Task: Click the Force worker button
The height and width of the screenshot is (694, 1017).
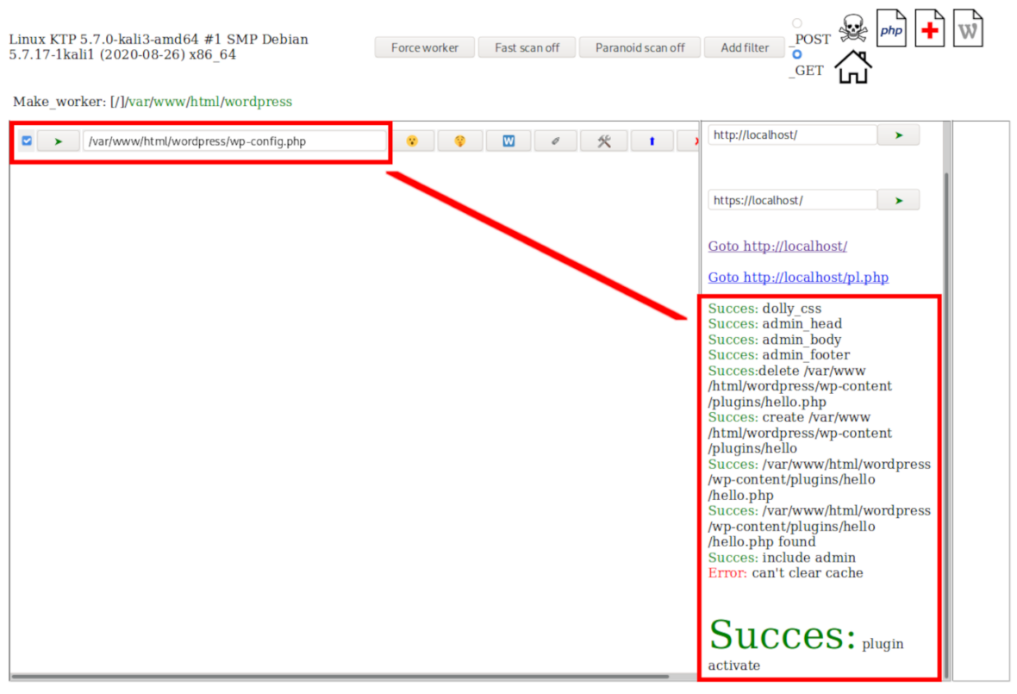Action: point(424,47)
